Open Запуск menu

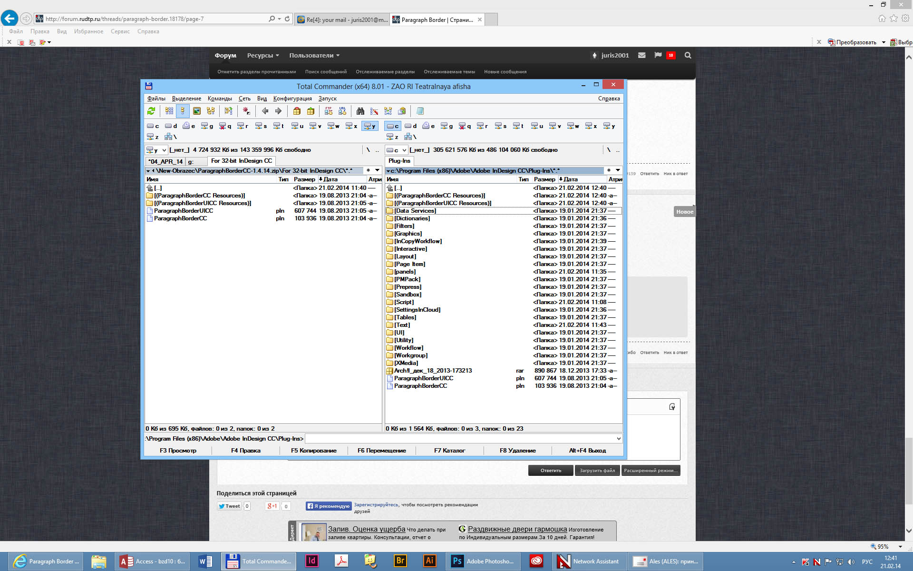pyautogui.click(x=328, y=98)
